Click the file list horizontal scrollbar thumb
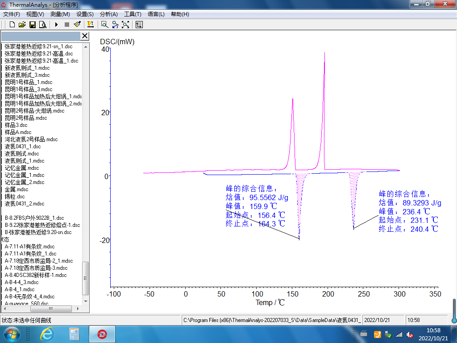The image size is (457, 343). (50, 309)
